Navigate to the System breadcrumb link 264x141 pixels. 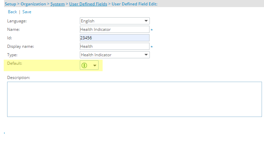point(57,4)
